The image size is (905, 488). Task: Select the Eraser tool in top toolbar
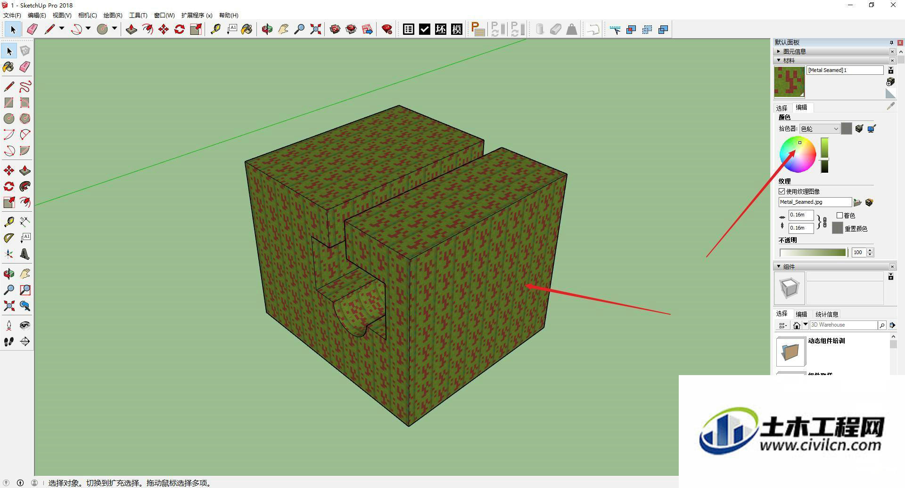(x=32, y=29)
